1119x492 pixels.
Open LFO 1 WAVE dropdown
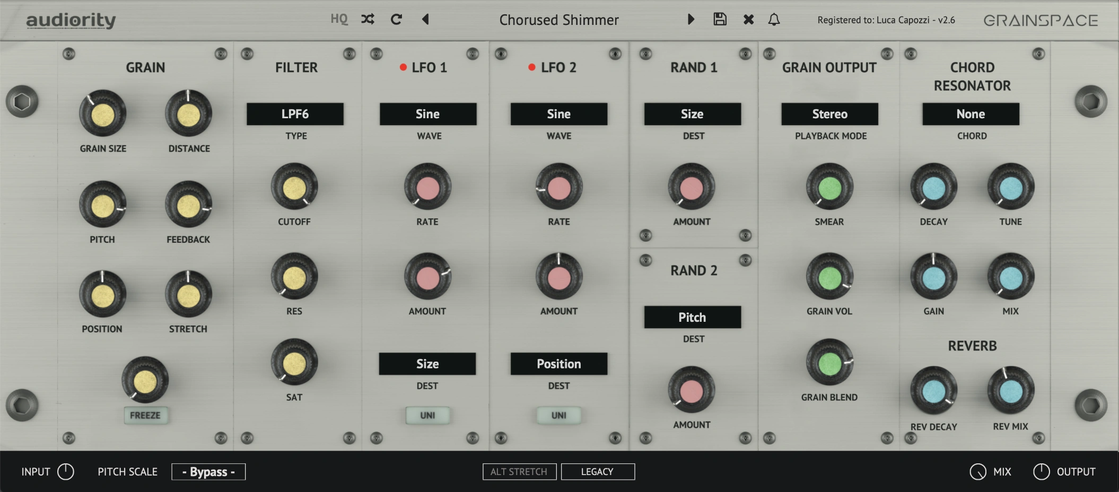pyautogui.click(x=428, y=114)
